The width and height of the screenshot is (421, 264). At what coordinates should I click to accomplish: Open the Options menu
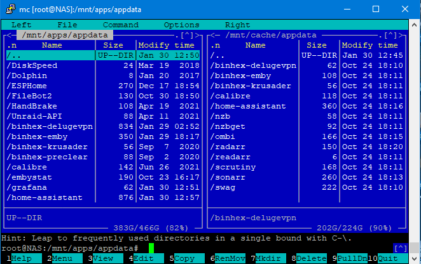(x=181, y=25)
